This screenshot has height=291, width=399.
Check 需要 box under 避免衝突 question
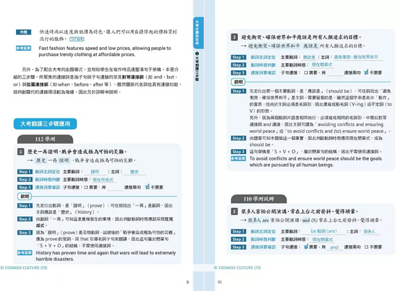coord(306,73)
